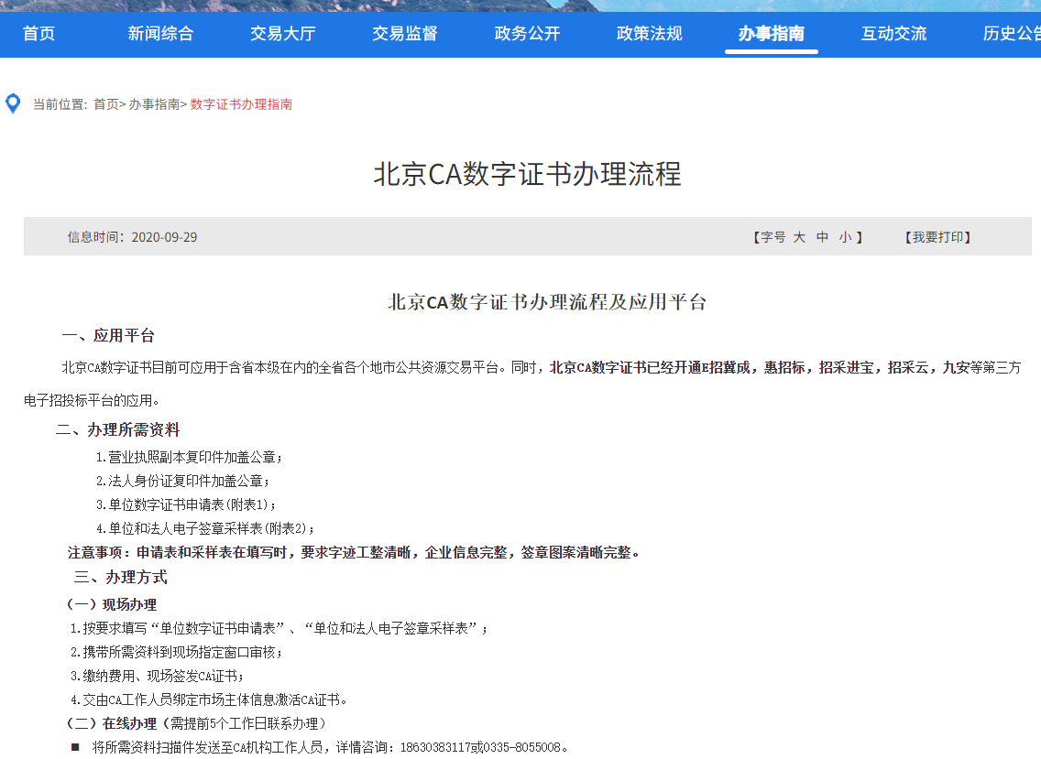Switch to the 政策法规 tab

click(x=649, y=34)
